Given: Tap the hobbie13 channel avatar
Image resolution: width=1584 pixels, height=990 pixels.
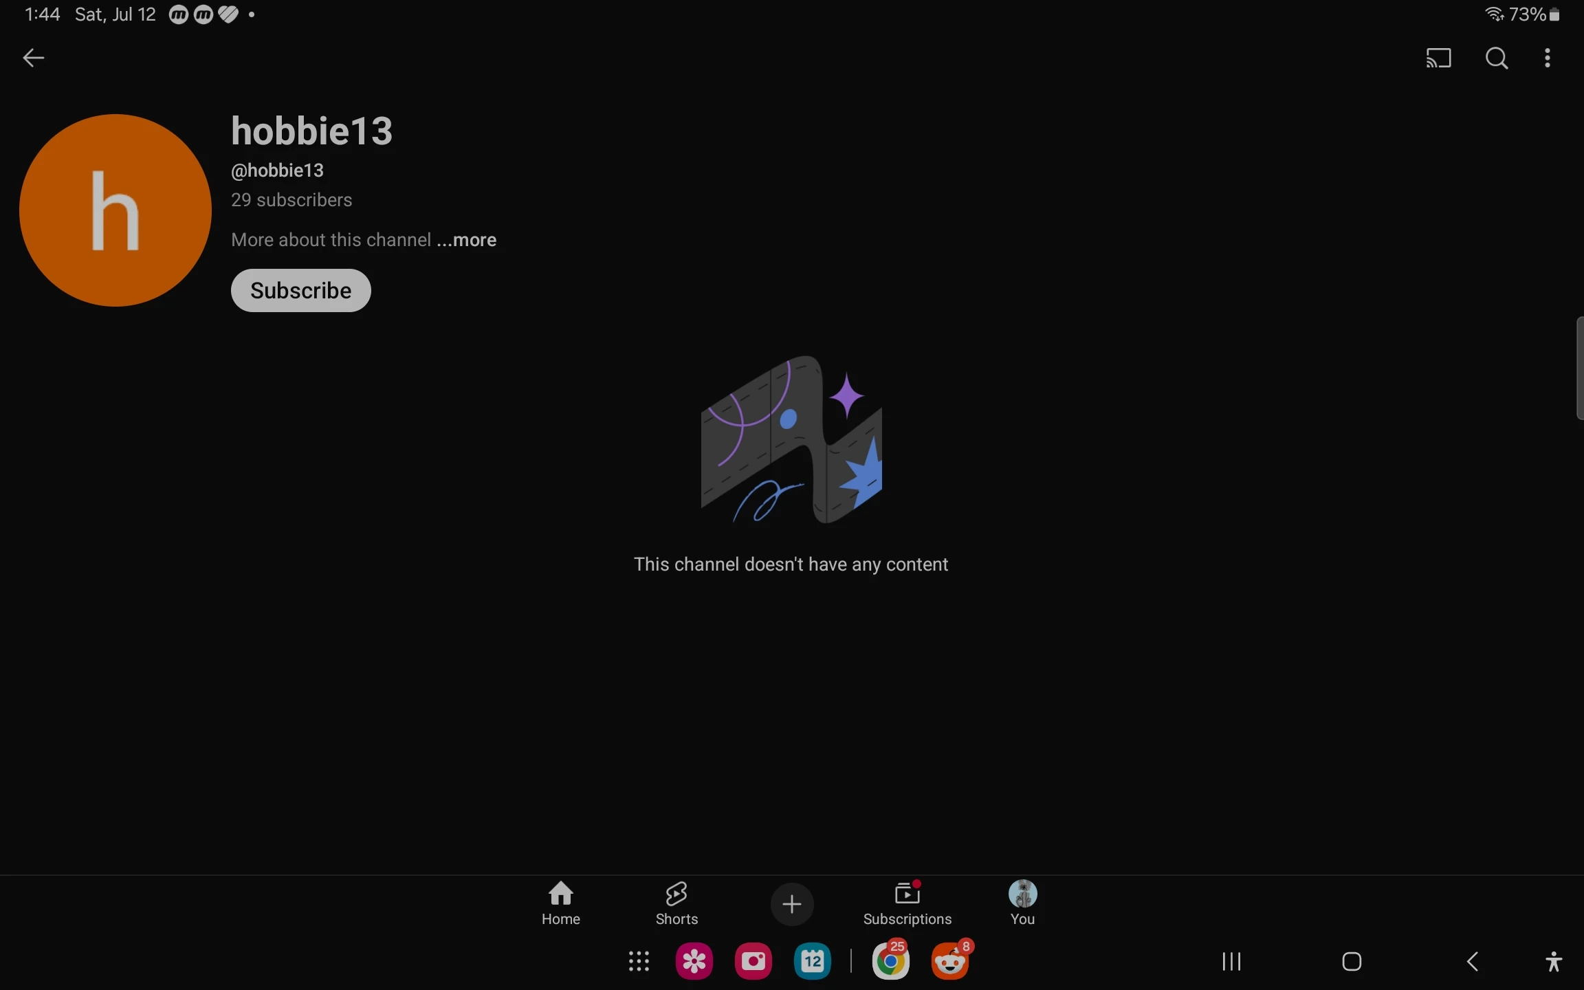Looking at the screenshot, I should point(115,210).
